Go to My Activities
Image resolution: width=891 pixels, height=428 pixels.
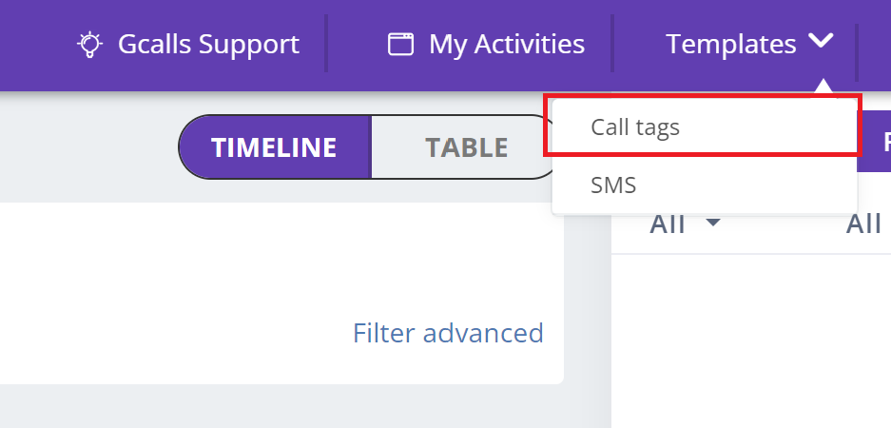(x=506, y=44)
